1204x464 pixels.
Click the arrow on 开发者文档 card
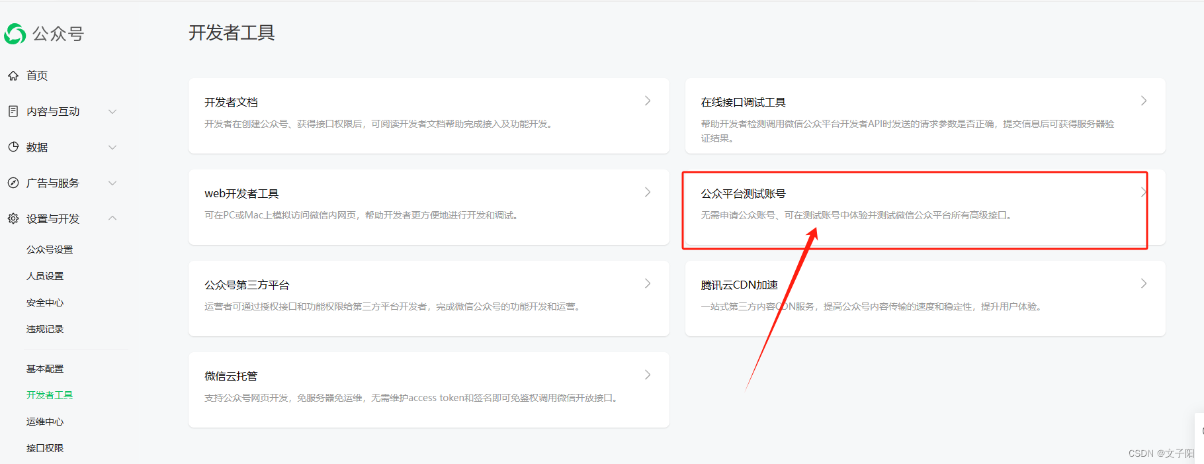point(648,101)
